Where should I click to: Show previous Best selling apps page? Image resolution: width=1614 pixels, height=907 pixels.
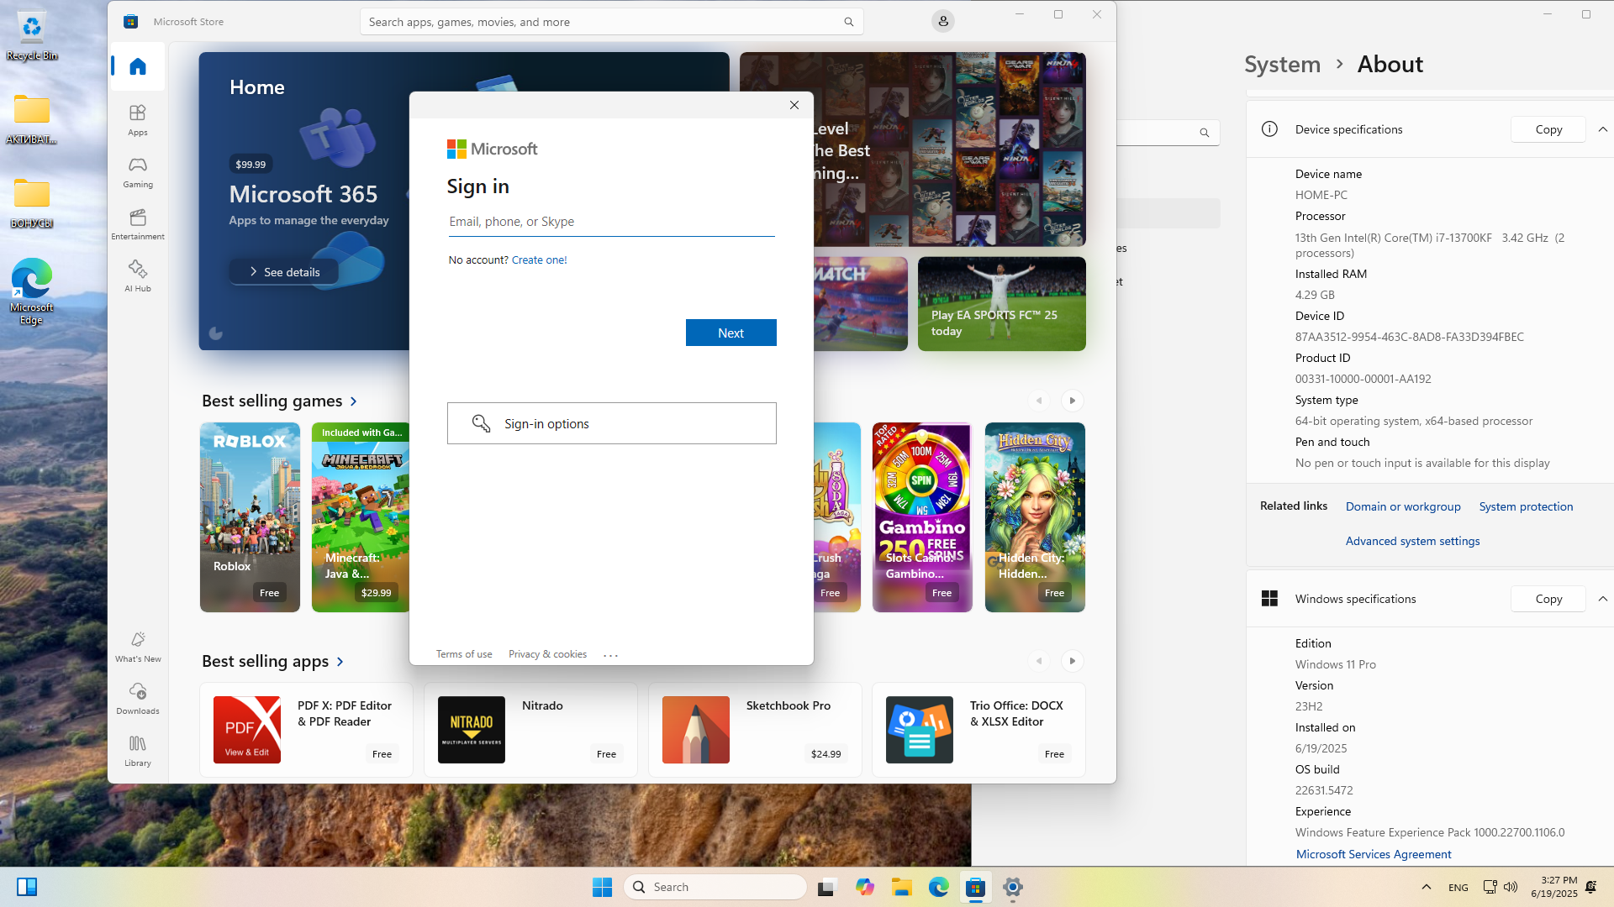1039,661
